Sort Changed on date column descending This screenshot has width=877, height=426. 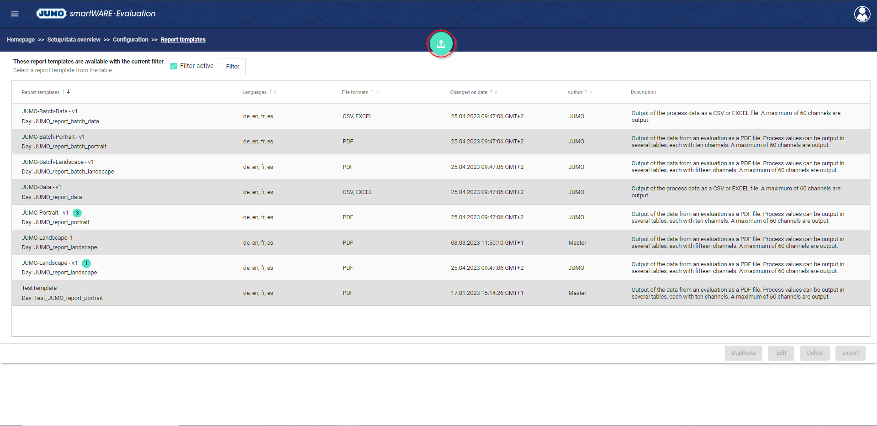496,92
